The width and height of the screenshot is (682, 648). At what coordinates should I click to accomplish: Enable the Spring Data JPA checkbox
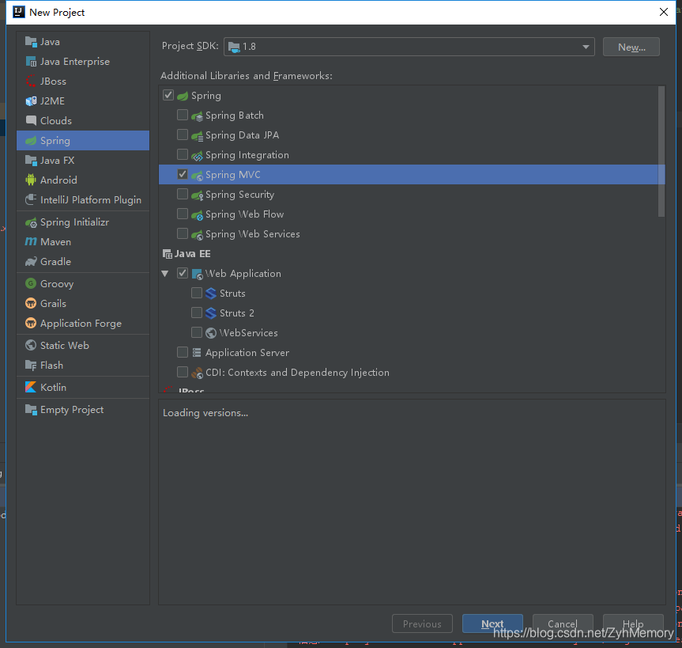click(x=183, y=135)
